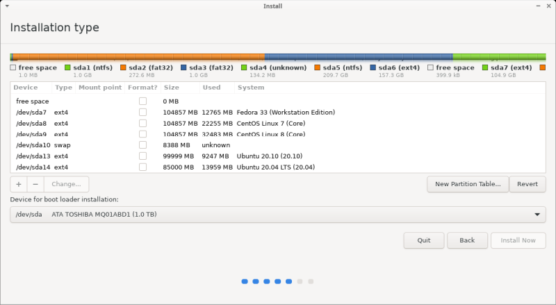This screenshot has height=305, width=556.
Task: Click Ubuntu 20.10 (20.10) system text
Action: click(270, 156)
